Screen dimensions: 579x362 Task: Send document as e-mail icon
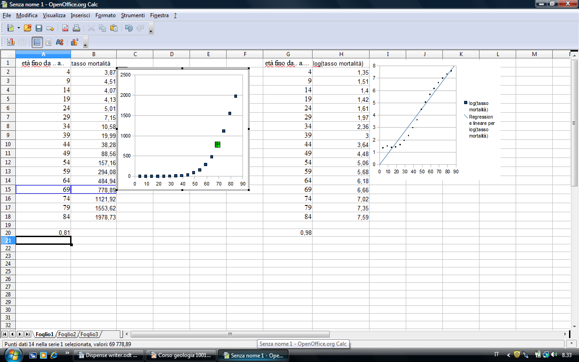pyautogui.click(x=50, y=28)
